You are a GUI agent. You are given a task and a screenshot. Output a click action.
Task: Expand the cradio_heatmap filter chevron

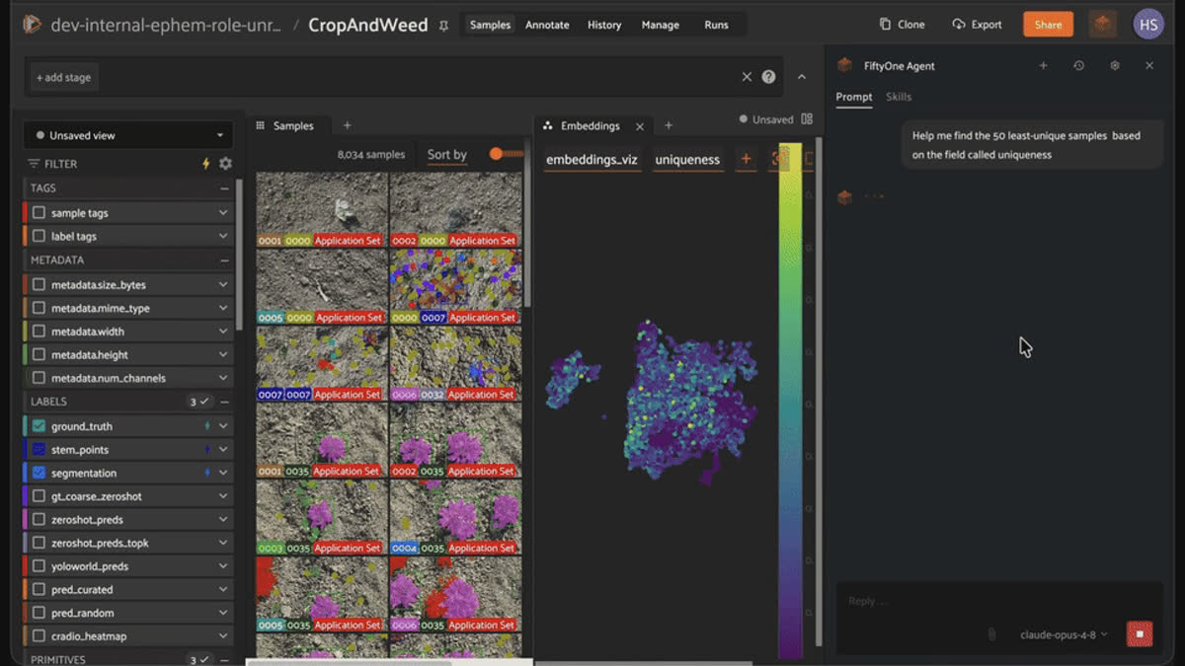[x=223, y=637]
